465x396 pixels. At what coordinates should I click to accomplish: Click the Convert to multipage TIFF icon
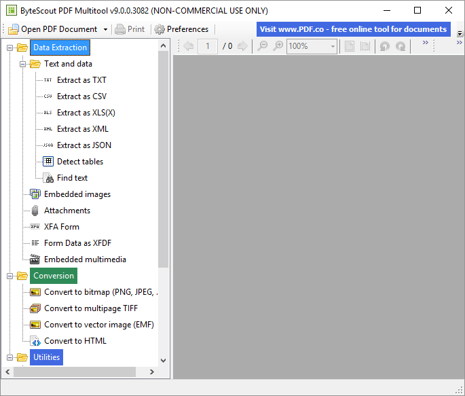click(x=35, y=308)
